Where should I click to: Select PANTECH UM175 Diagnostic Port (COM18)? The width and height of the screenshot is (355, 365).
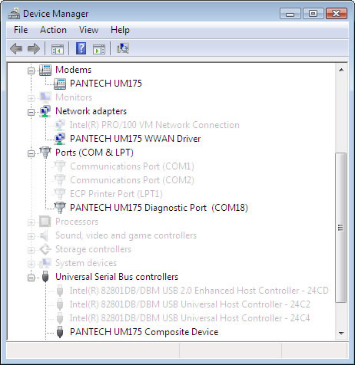click(x=159, y=208)
